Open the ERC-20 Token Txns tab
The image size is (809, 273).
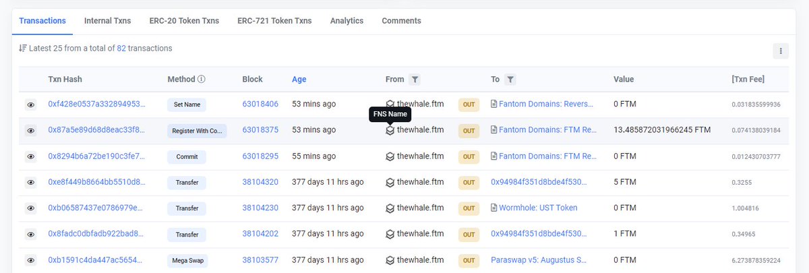tap(184, 21)
